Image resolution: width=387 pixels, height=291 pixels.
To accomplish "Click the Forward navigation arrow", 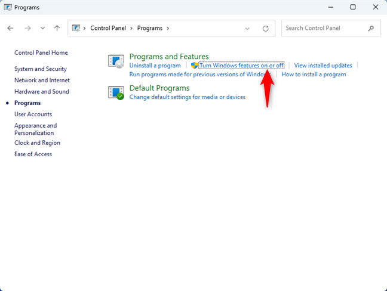I will [x=27, y=28].
